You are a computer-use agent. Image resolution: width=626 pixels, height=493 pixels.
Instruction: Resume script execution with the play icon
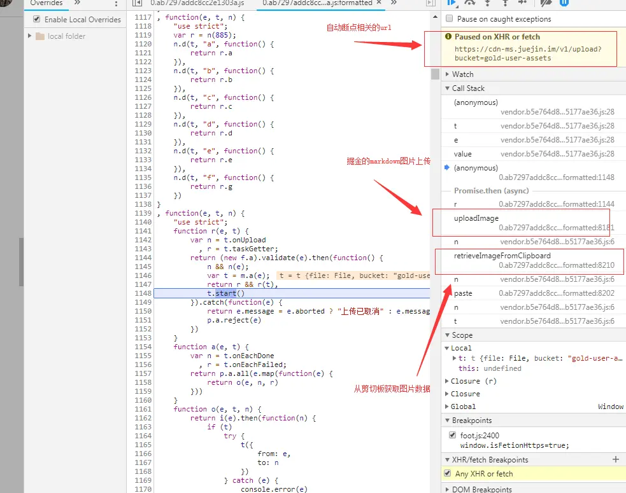[452, 3]
